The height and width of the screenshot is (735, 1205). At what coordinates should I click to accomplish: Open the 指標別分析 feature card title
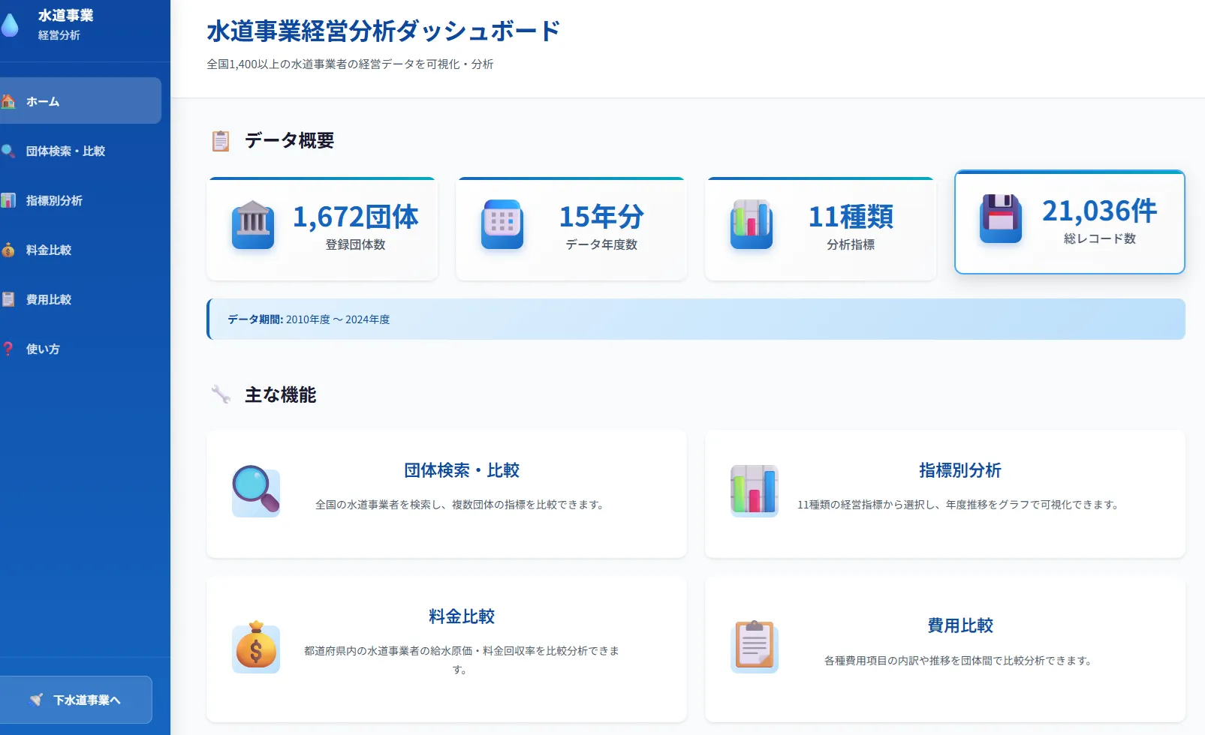click(960, 470)
